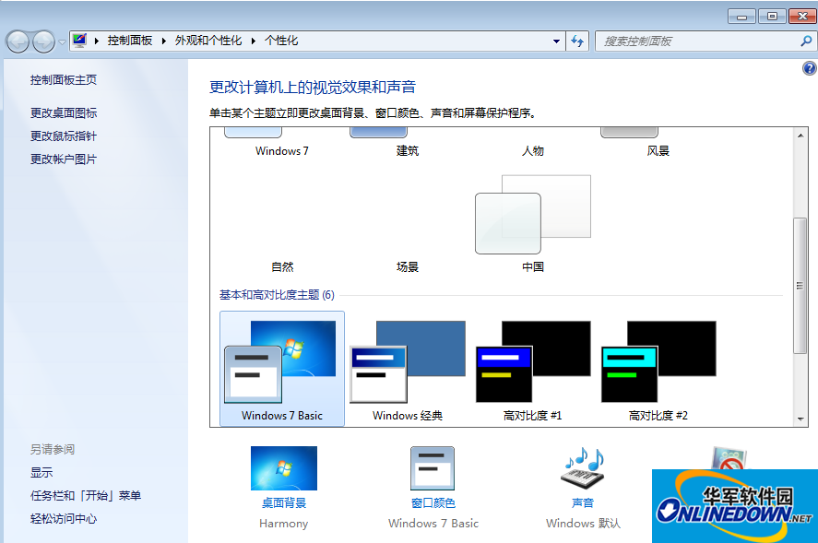Image resolution: width=818 pixels, height=543 pixels.
Task: Open the 轻松访问中心 link
Action: [63, 518]
